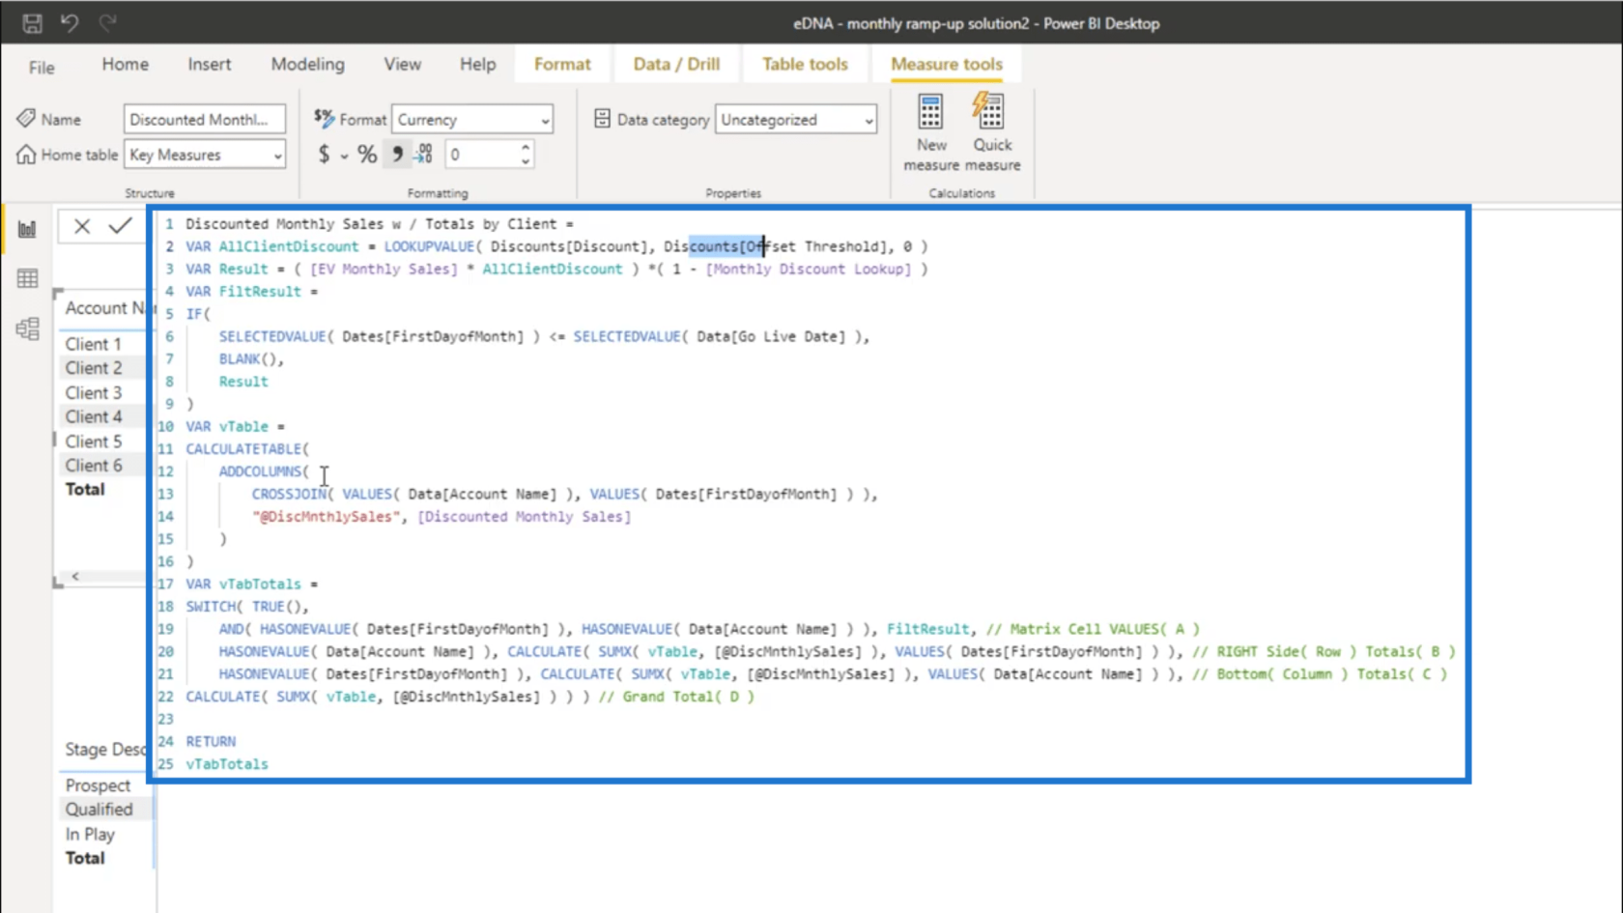This screenshot has width=1623, height=913.
Task: Switch to the Measure tools tab
Action: tap(947, 64)
